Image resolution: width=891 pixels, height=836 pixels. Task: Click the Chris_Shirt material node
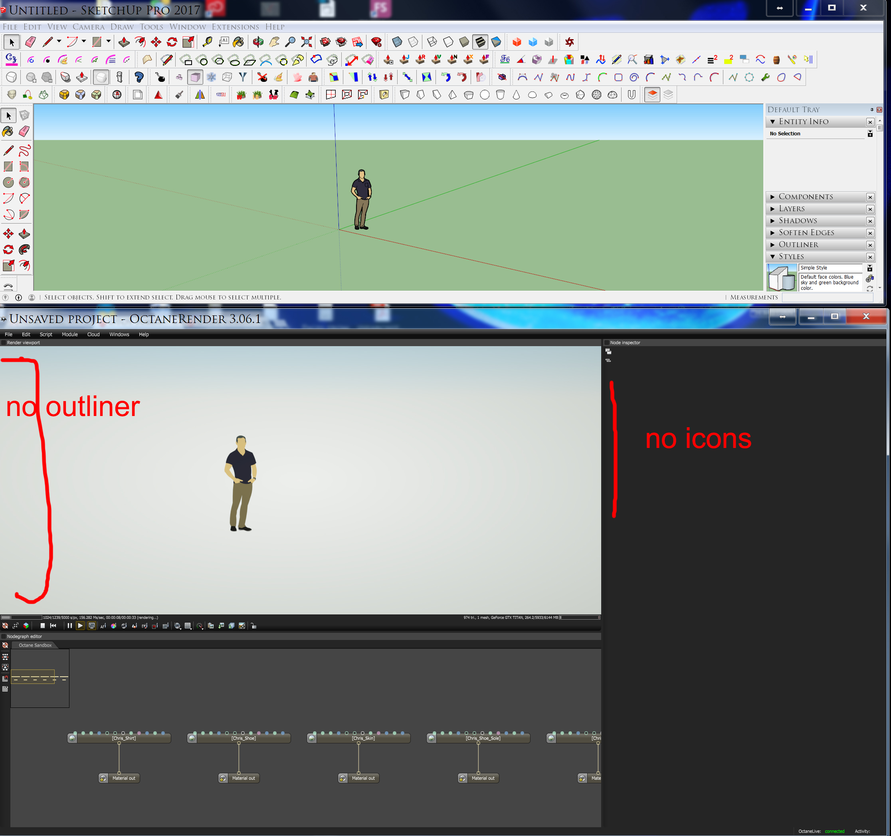click(x=124, y=738)
